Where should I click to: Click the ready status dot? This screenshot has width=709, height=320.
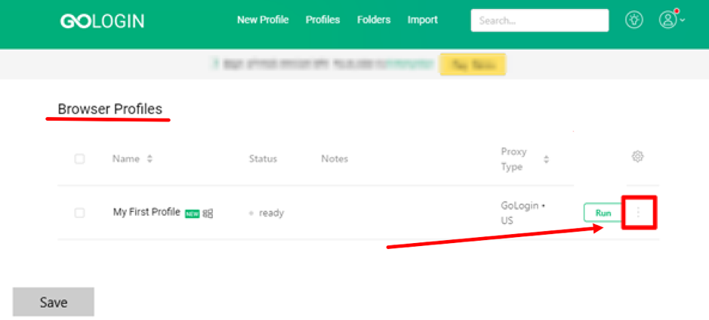[251, 213]
